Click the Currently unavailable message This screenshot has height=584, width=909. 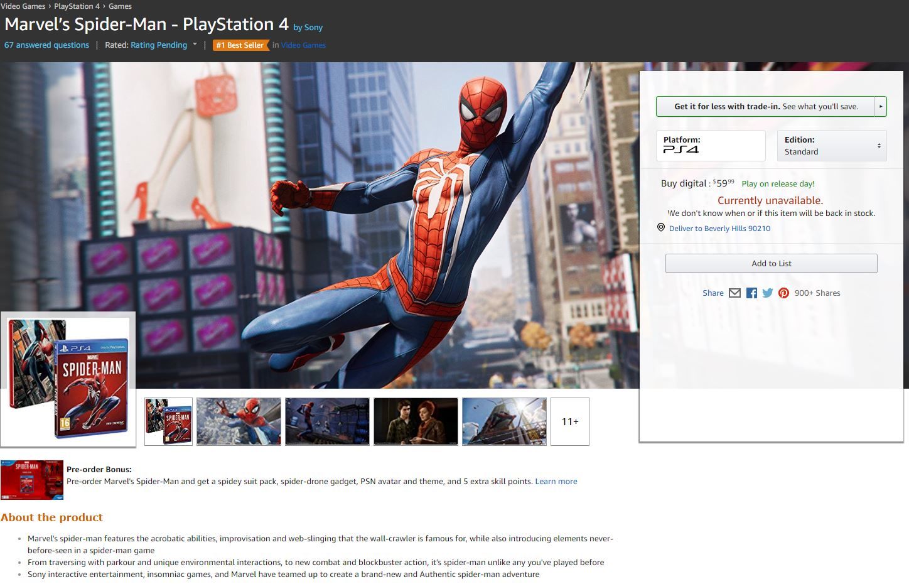(770, 200)
